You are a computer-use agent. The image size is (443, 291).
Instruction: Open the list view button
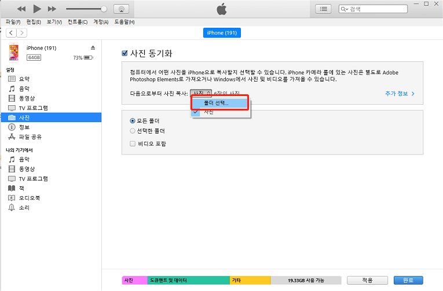pyautogui.click(x=323, y=9)
